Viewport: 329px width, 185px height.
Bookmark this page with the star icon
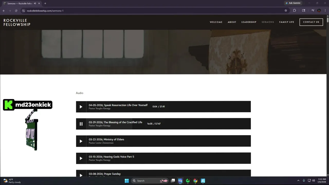pos(286,11)
